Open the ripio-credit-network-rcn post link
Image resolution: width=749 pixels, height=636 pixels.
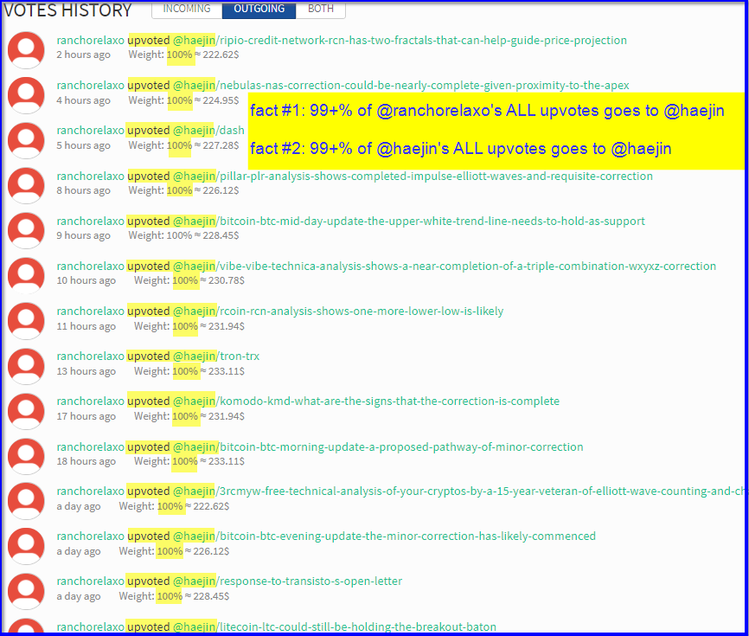pos(400,40)
